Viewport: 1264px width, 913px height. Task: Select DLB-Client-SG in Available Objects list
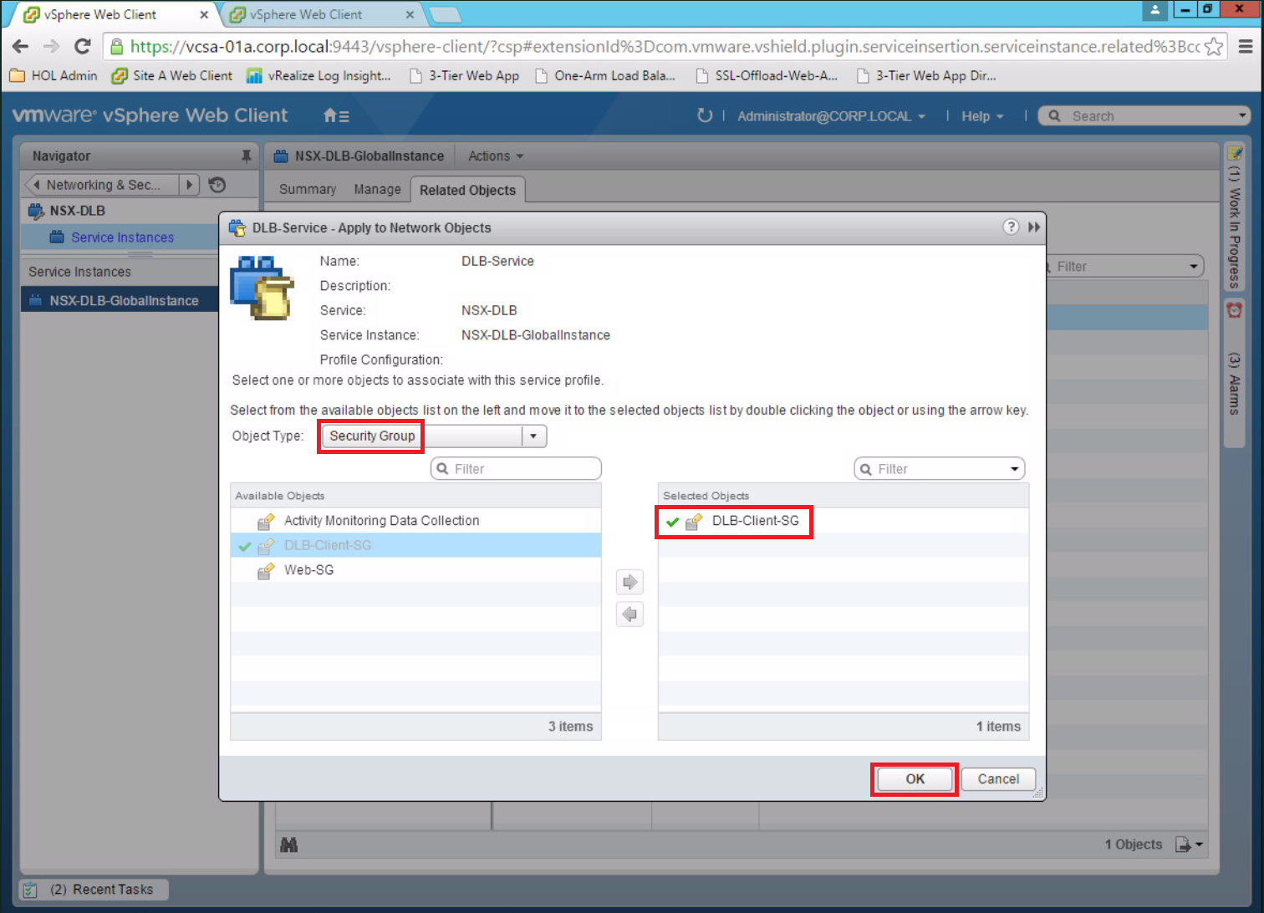[415, 545]
